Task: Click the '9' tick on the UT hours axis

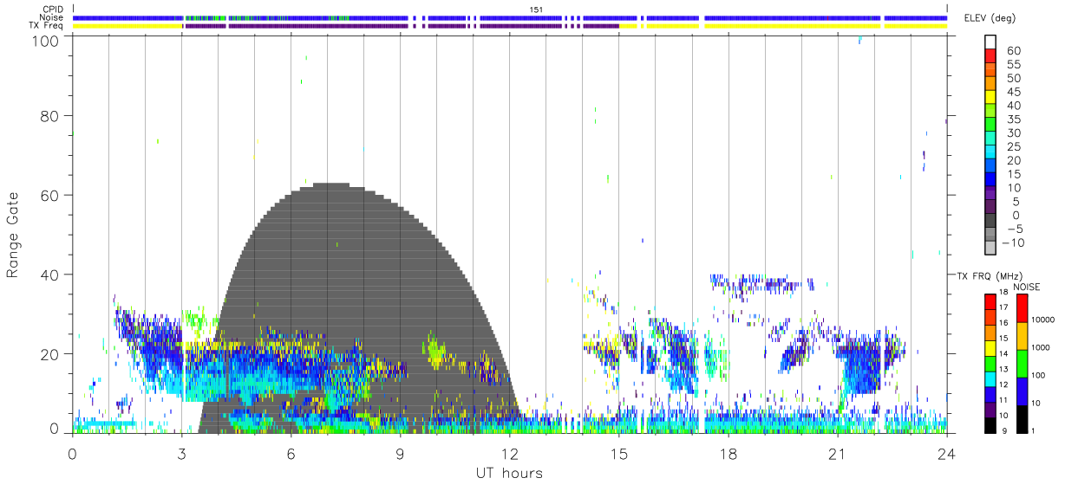Action: pos(400,454)
